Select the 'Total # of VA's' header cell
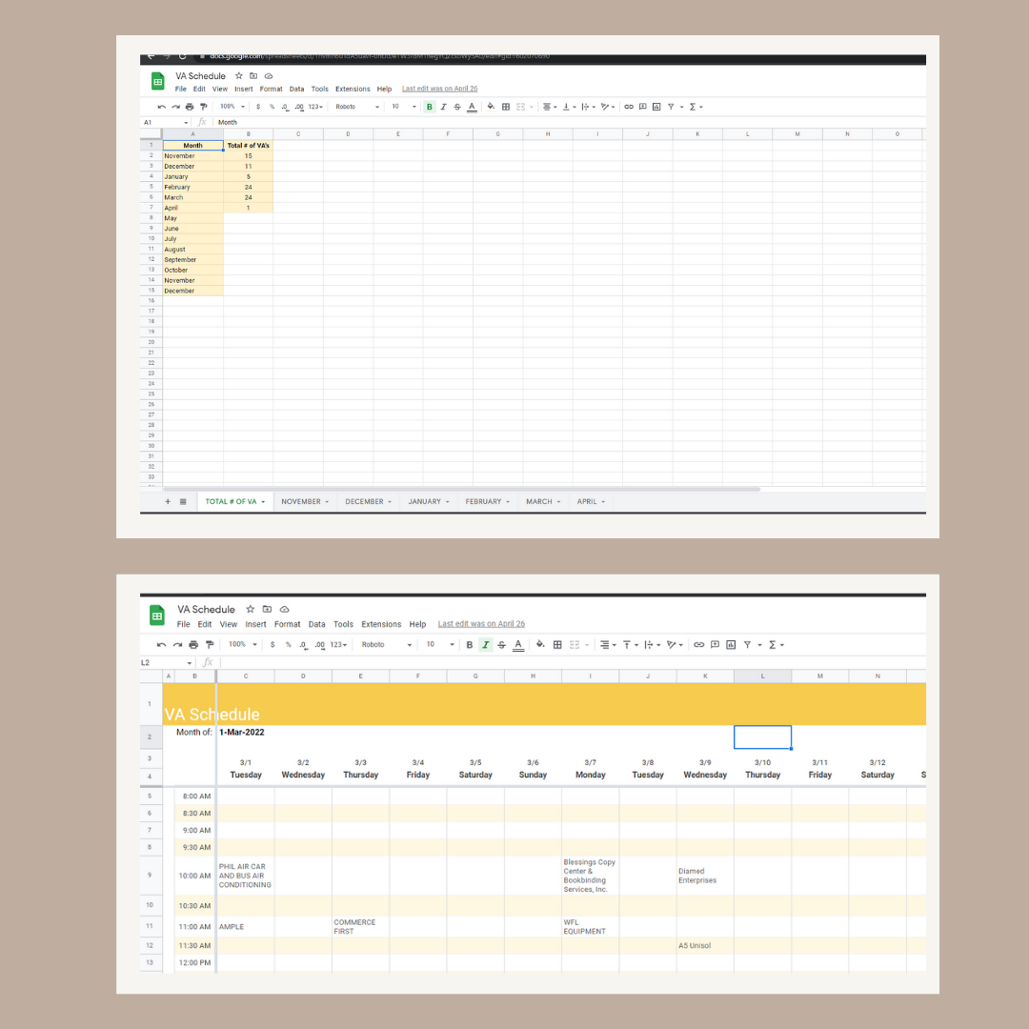This screenshot has height=1029, width=1029. 248,146
